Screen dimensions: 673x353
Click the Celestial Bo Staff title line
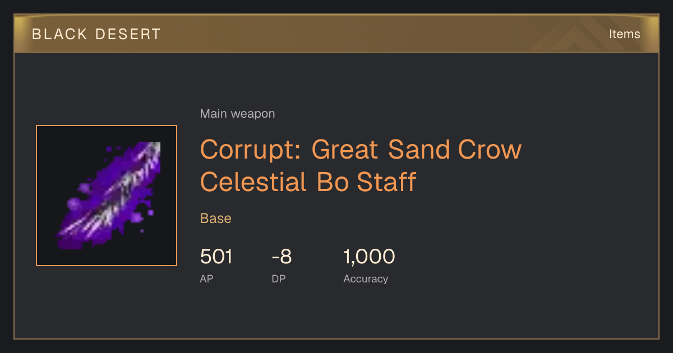point(308,182)
